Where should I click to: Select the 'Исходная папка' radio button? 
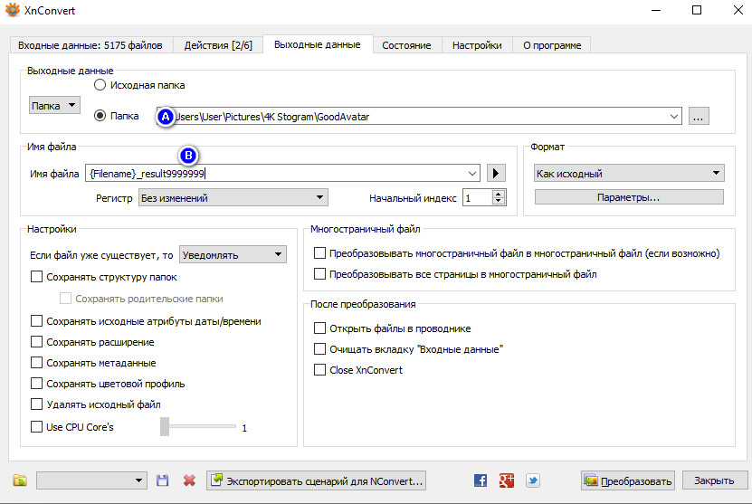tap(100, 85)
